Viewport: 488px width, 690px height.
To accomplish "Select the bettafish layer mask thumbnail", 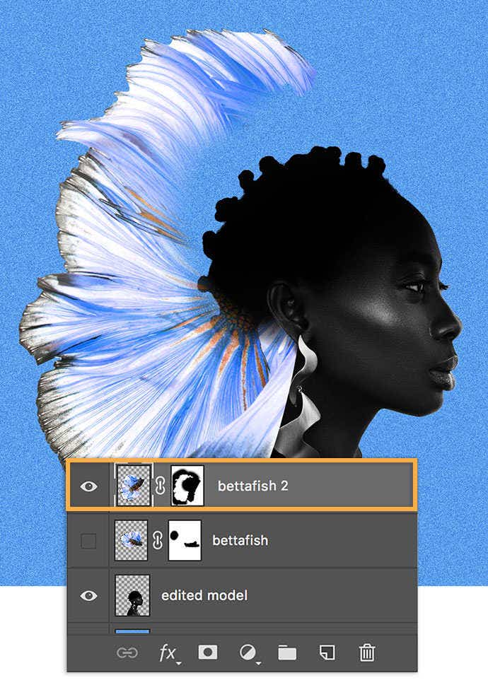I will (185, 540).
